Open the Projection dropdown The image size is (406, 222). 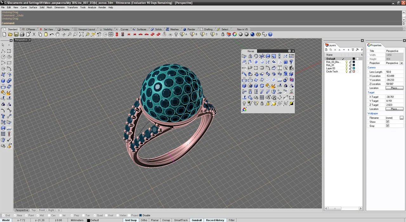click(402, 63)
